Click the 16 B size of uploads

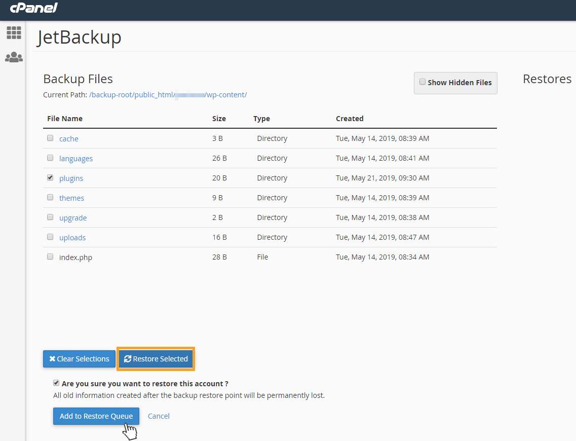tap(219, 237)
